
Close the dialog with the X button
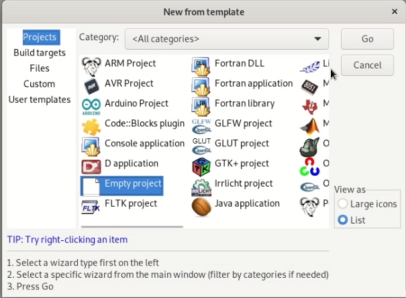(395, 11)
